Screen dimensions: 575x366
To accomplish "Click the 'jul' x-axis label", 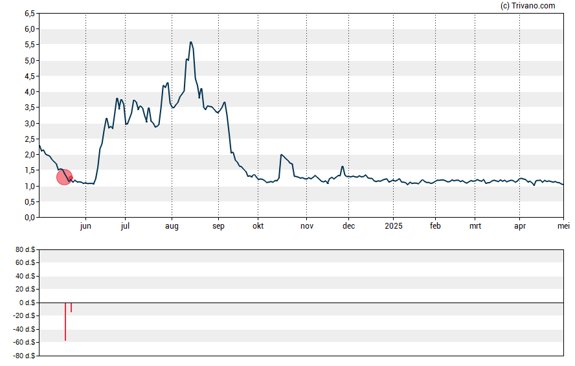I will tap(125, 226).
